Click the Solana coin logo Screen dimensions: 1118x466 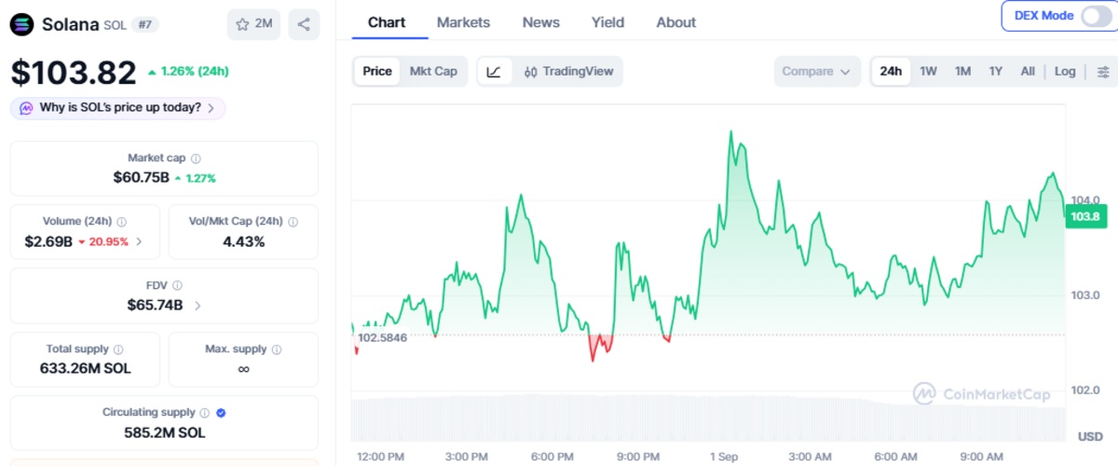21,24
